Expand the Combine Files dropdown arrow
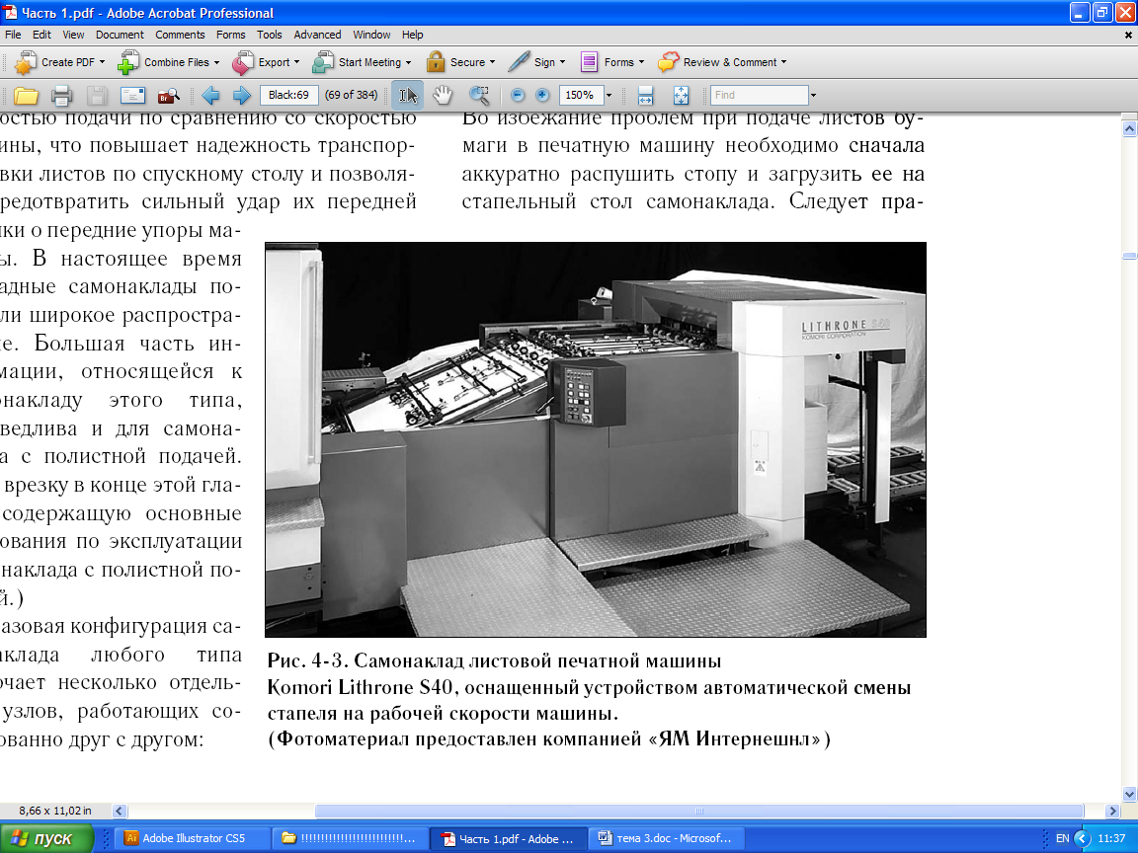This screenshot has width=1138, height=853. click(216, 62)
